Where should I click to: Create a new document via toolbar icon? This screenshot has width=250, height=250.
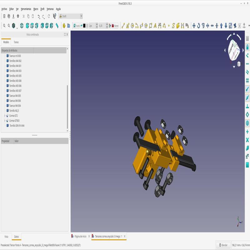pyautogui.click(x=4, y=16)
